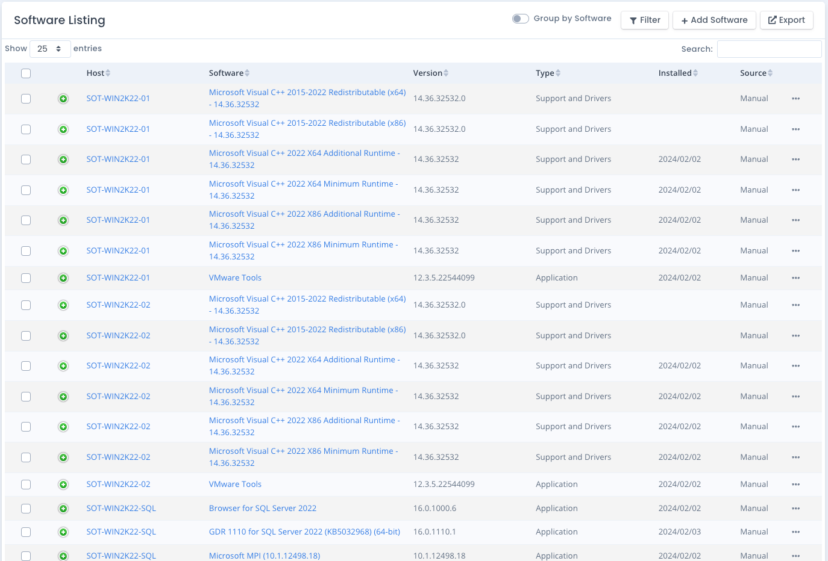This screenshot has height=561, width=828.
Task: Click the Add Software button
Action: (714, 20)
